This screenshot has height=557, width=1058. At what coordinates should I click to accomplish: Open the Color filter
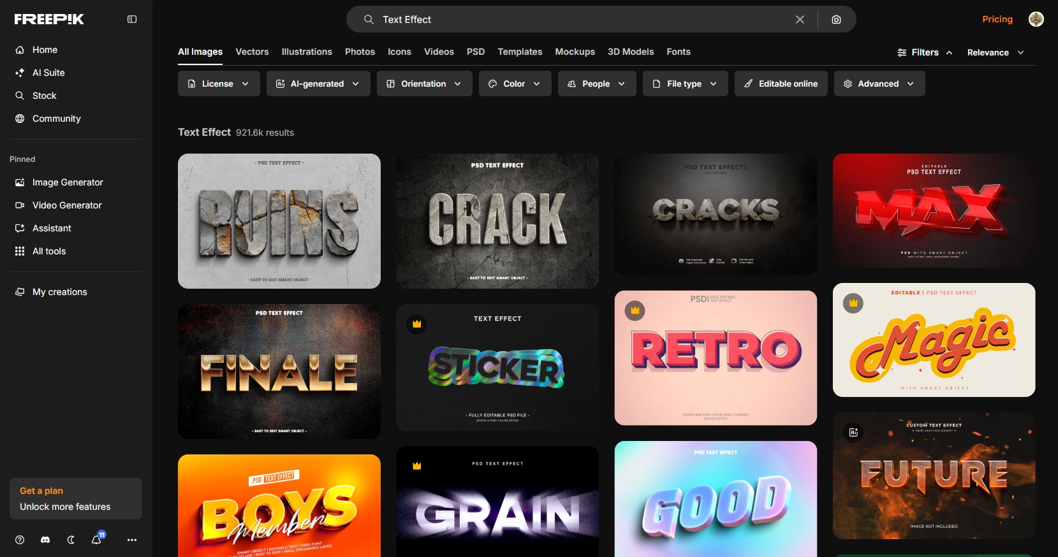click(515, 83)
